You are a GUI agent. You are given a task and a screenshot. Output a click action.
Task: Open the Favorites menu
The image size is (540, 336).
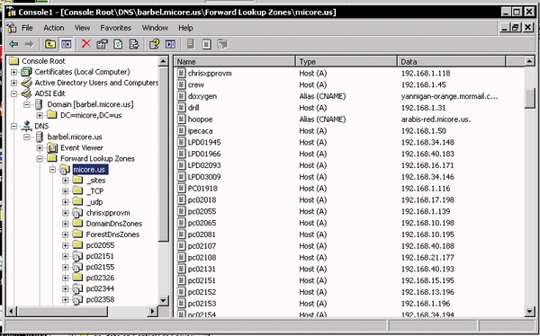point(116,28)
